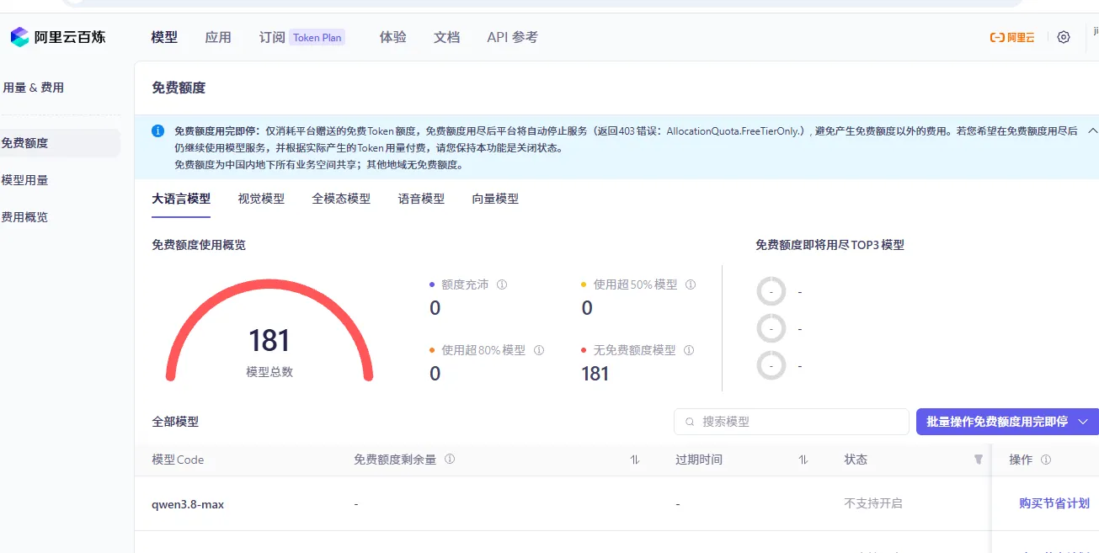The height and width of the screenshot is (553, 1099).
Task: Open the 订阅 top menu
Action: (x=272, y=37)
